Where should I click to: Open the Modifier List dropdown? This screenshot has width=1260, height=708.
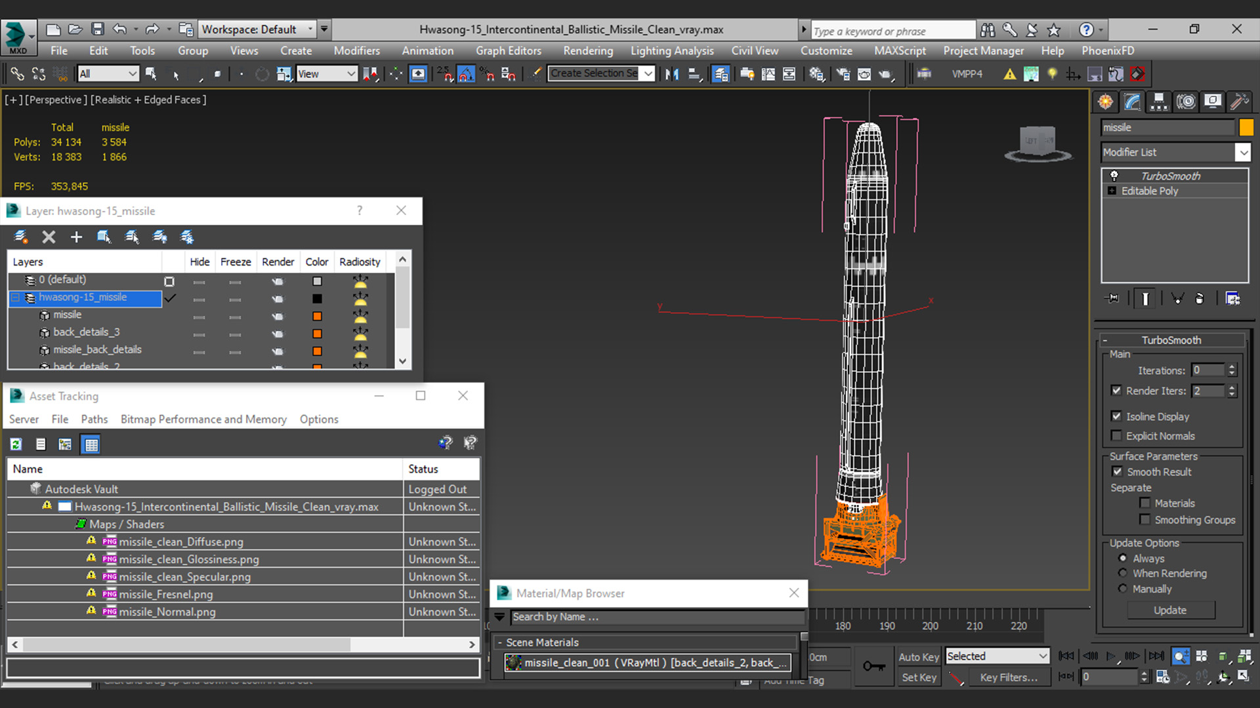1176,152
